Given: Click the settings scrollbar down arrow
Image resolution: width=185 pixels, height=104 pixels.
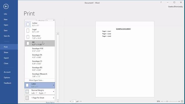Looking at the screenshot, I should 58,101.
